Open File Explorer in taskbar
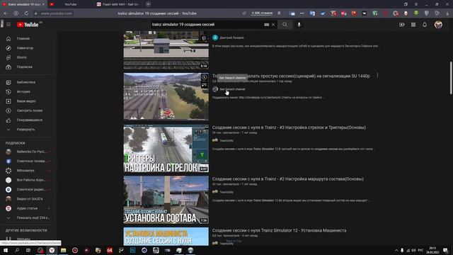This screenshot has height=255, width=453. [x=63, y=250]
